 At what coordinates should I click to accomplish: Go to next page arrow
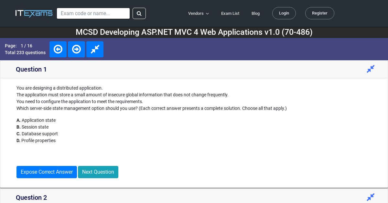click(76, 49)
